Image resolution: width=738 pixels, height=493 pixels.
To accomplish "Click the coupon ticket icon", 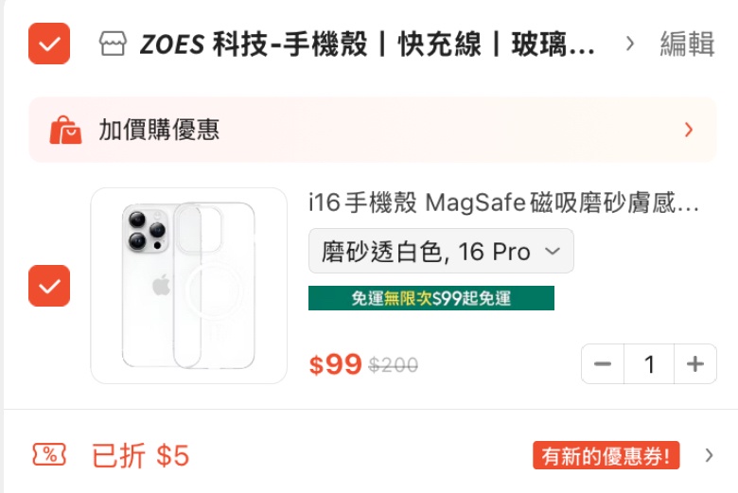I will tap(49, 455).
